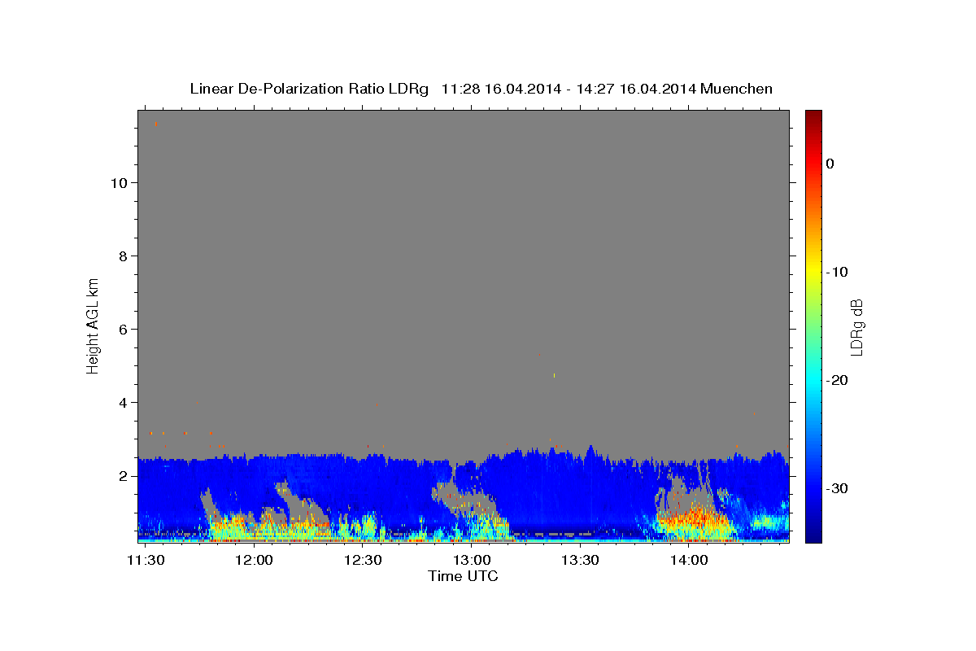Click the colorbar value '0'
This screenshot has width=976, height=651.
coord(830,164)
